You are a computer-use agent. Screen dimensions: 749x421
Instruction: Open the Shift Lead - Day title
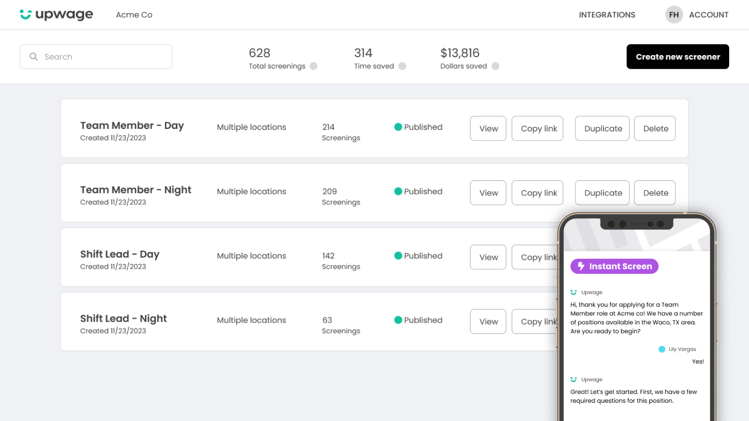coord(120,254)
